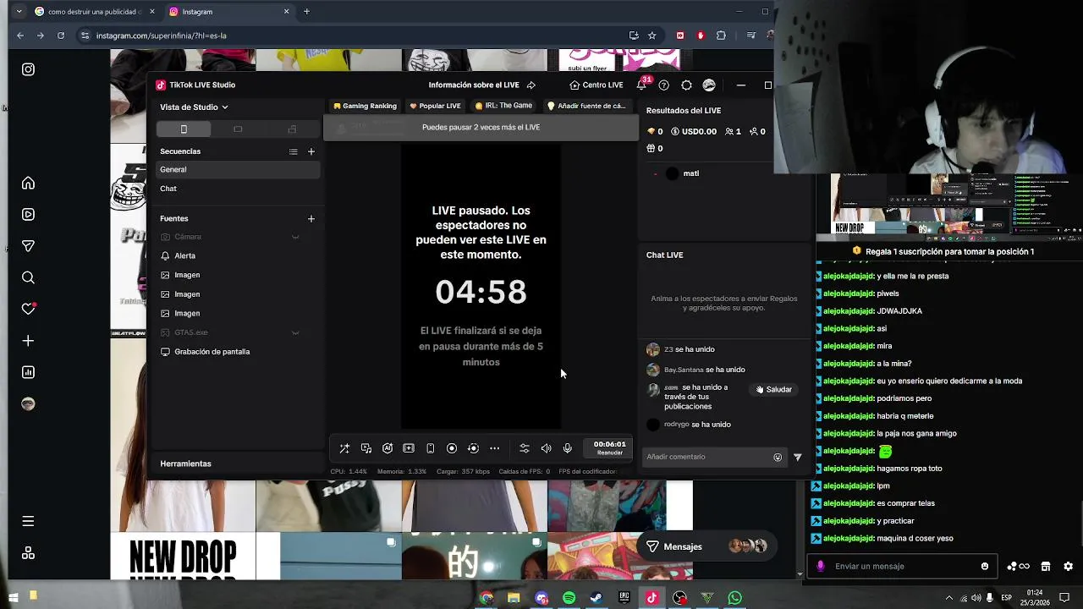Select Grabación de pantalla source

[x=238, y=352]
